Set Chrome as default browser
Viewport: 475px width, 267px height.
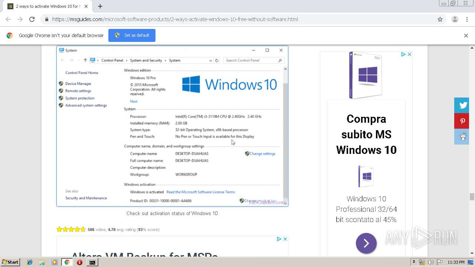(x=132, y=35)
